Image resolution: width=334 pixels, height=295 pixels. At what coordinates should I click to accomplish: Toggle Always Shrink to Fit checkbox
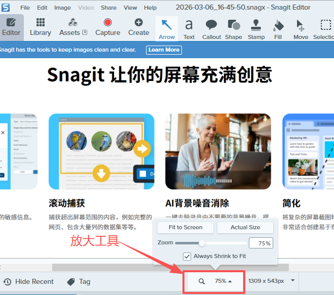point(187,256)
